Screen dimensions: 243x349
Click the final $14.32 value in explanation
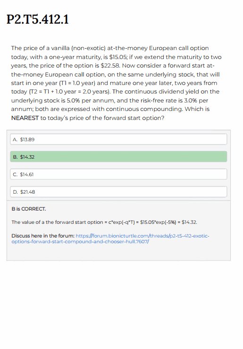(x=189, y=222)
